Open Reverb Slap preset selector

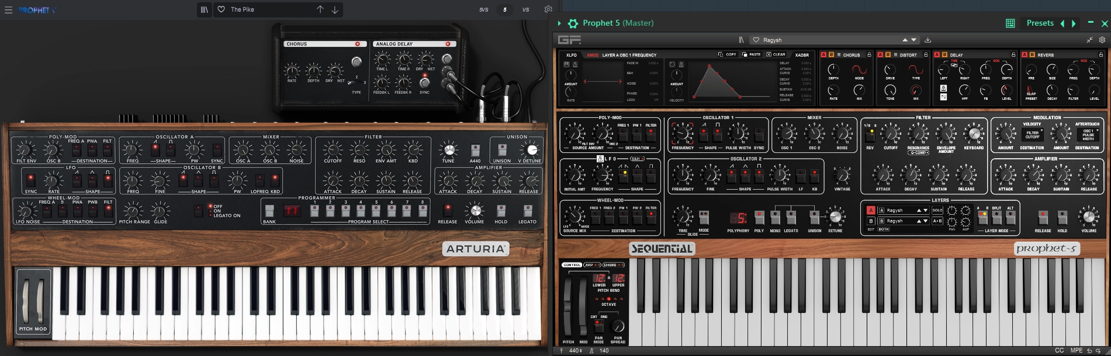pyautogui.click(x=1031, y=91)
